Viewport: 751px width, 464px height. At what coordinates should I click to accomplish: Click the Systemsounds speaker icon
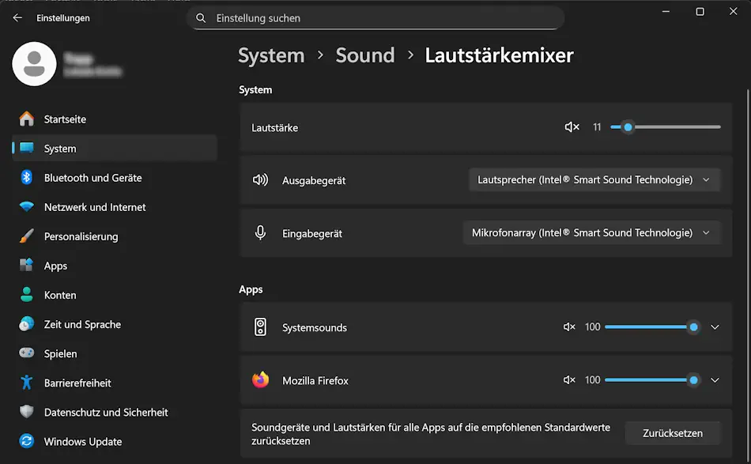click(261, 326)
